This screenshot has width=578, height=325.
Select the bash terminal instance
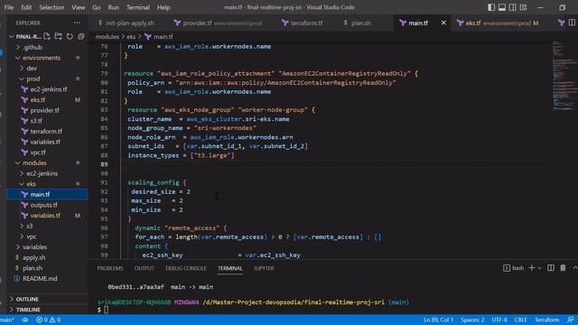click(x=514, y=268)
